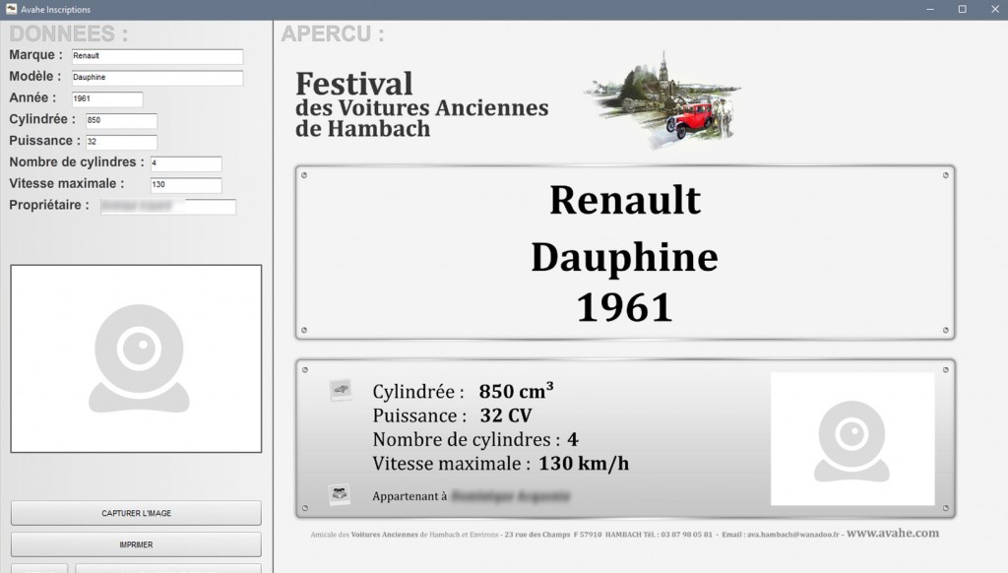1008x573 pixels.
Task: Click the 32 CV value in preview
Action: [506, 415]
